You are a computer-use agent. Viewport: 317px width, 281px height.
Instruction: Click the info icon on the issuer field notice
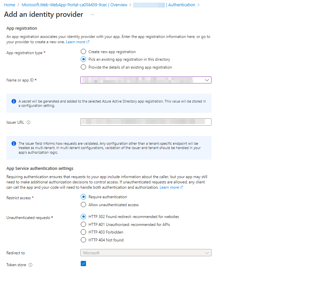coord(14,143)
